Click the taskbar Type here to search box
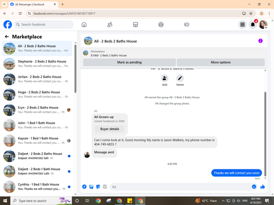The height and width of the screenshot is (205, 274). (41, 201)
